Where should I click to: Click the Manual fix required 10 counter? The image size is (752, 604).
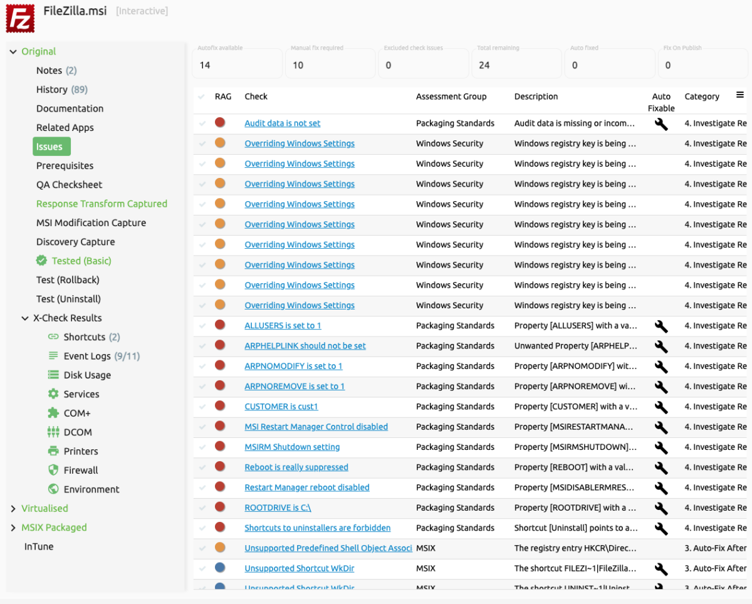tap(330, 63)
